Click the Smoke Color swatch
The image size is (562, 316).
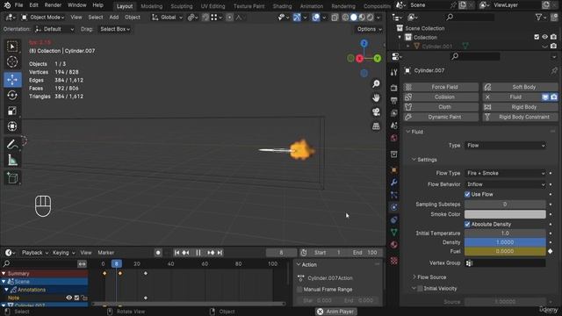coord(505,214)
